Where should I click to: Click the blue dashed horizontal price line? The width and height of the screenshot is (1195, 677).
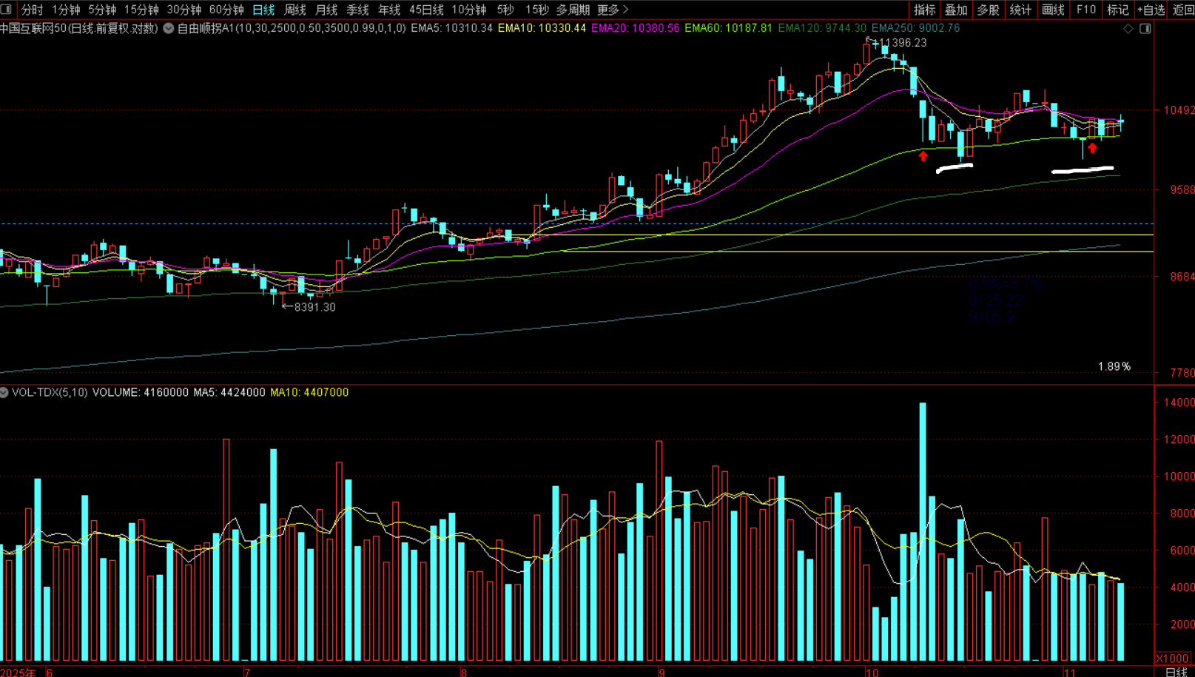[x=577, y=223]
